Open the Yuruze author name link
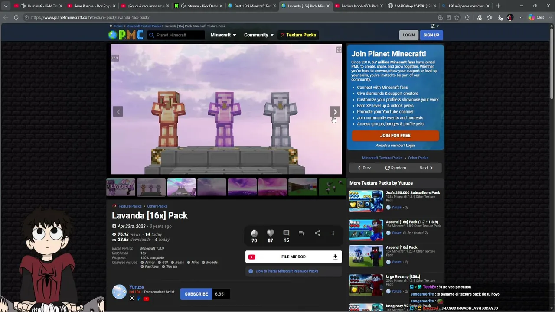Image resolution: width=555 pixels, height=312 pixels. click(x=136, y=287)
